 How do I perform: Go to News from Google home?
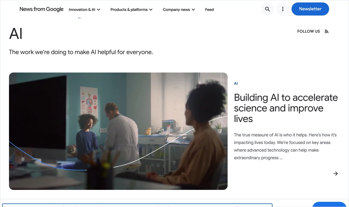coord(42,9)
